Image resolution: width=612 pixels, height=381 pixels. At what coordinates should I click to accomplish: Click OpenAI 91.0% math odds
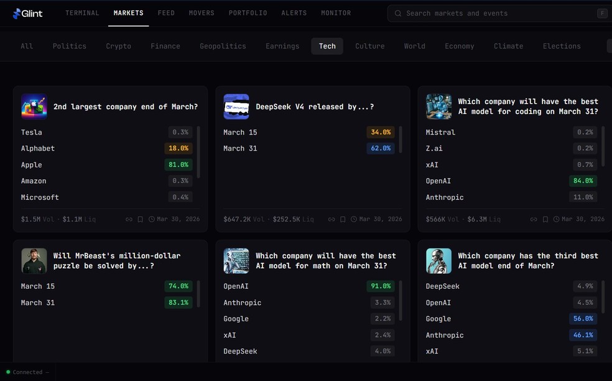pyautogui.click(x=381, y=286)
